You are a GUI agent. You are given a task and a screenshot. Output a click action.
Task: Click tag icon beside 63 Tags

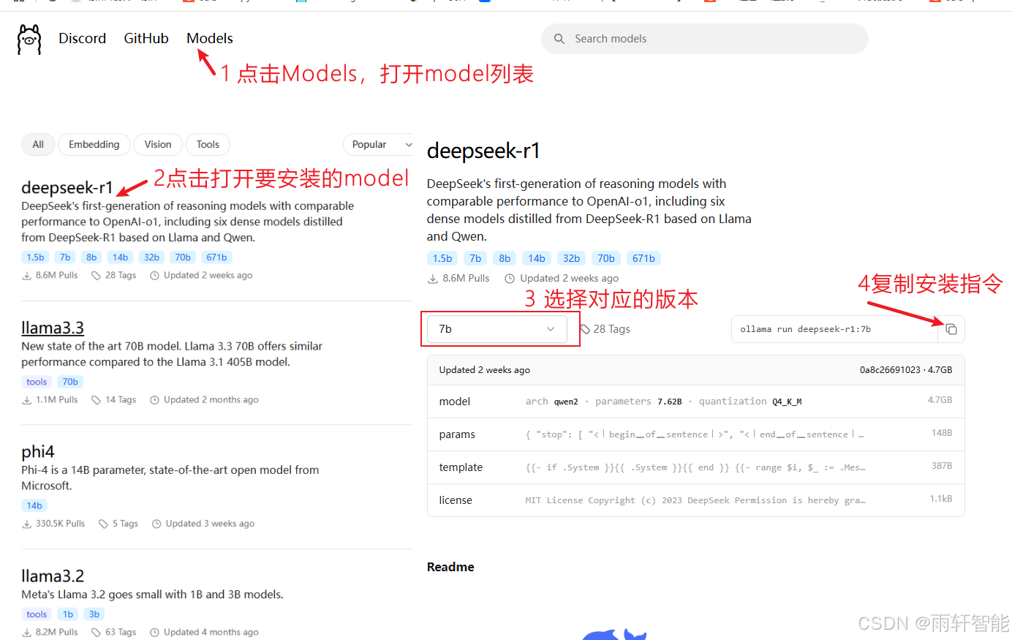pyautogui.click(x=96, y=633)
